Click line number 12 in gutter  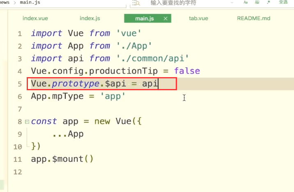18,172
